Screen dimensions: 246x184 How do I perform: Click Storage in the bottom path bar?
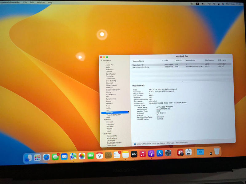pyautogui.click(x=170, y=143)
